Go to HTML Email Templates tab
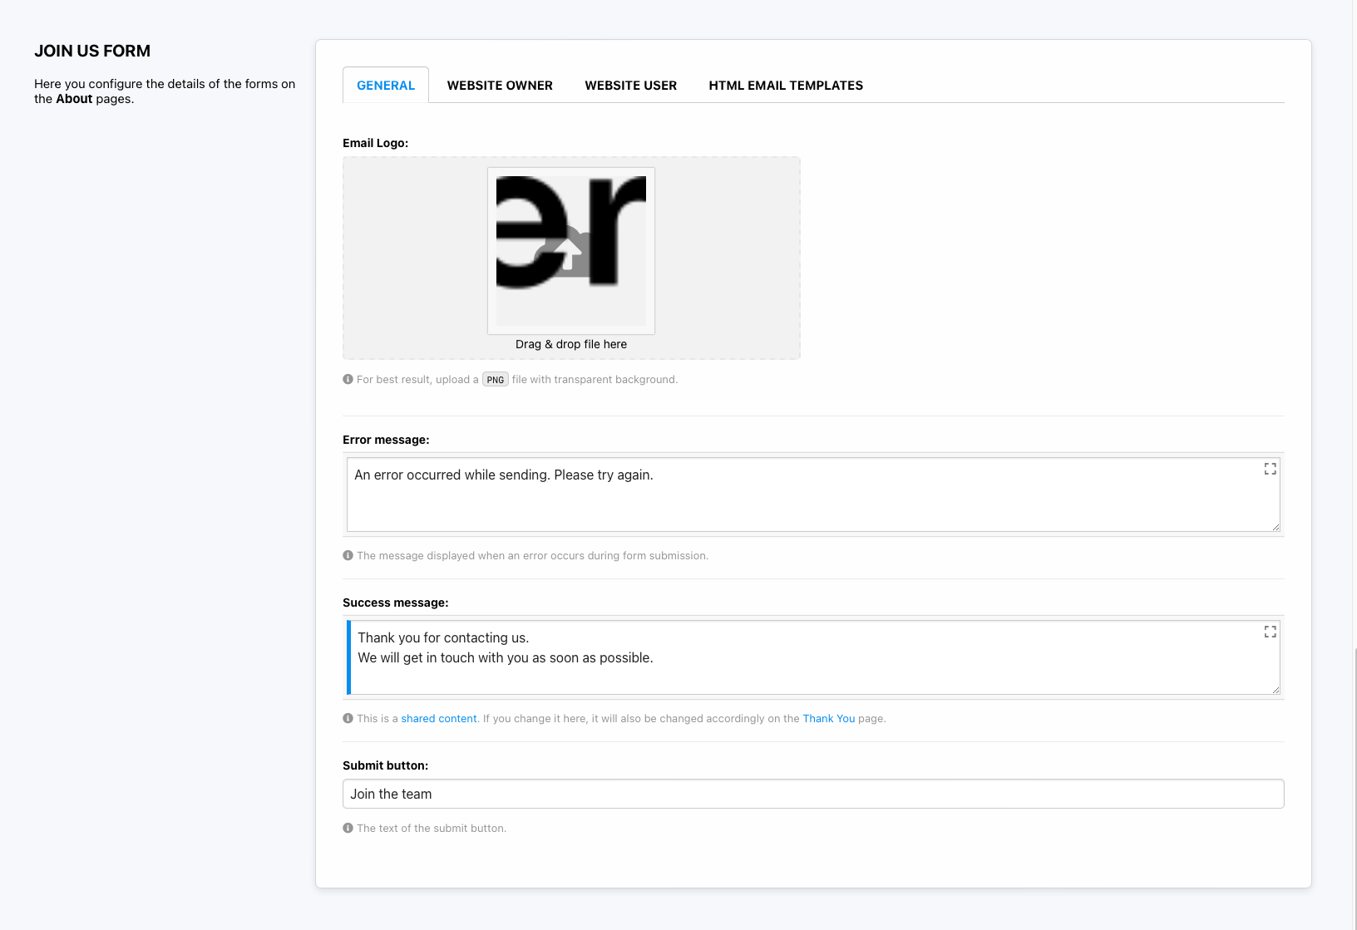This screenshot has width=1357, height=930. coord(785,86)
